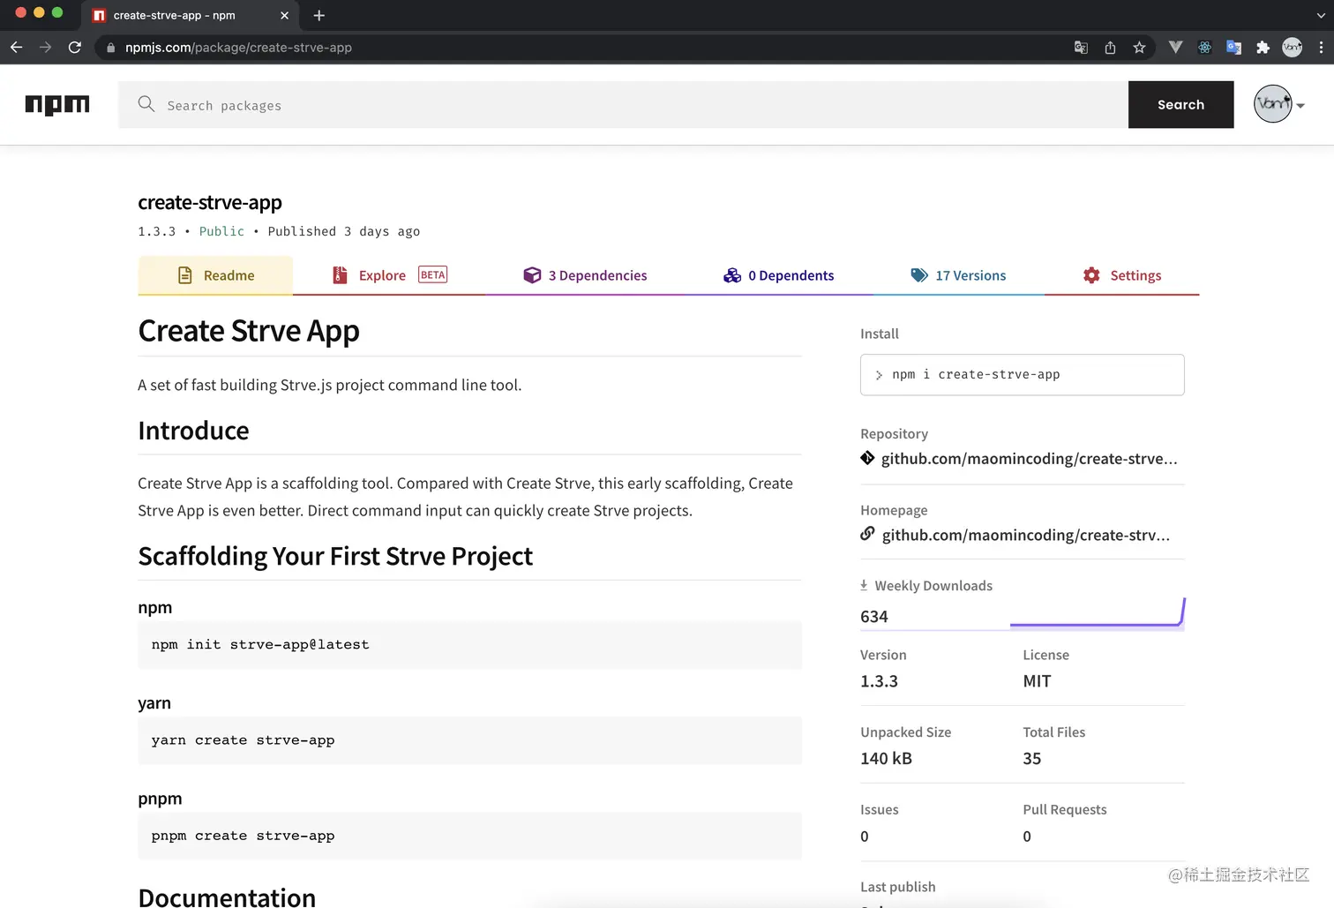Click the weekly downloads sparkline chart

click(x=1096, y=612)
